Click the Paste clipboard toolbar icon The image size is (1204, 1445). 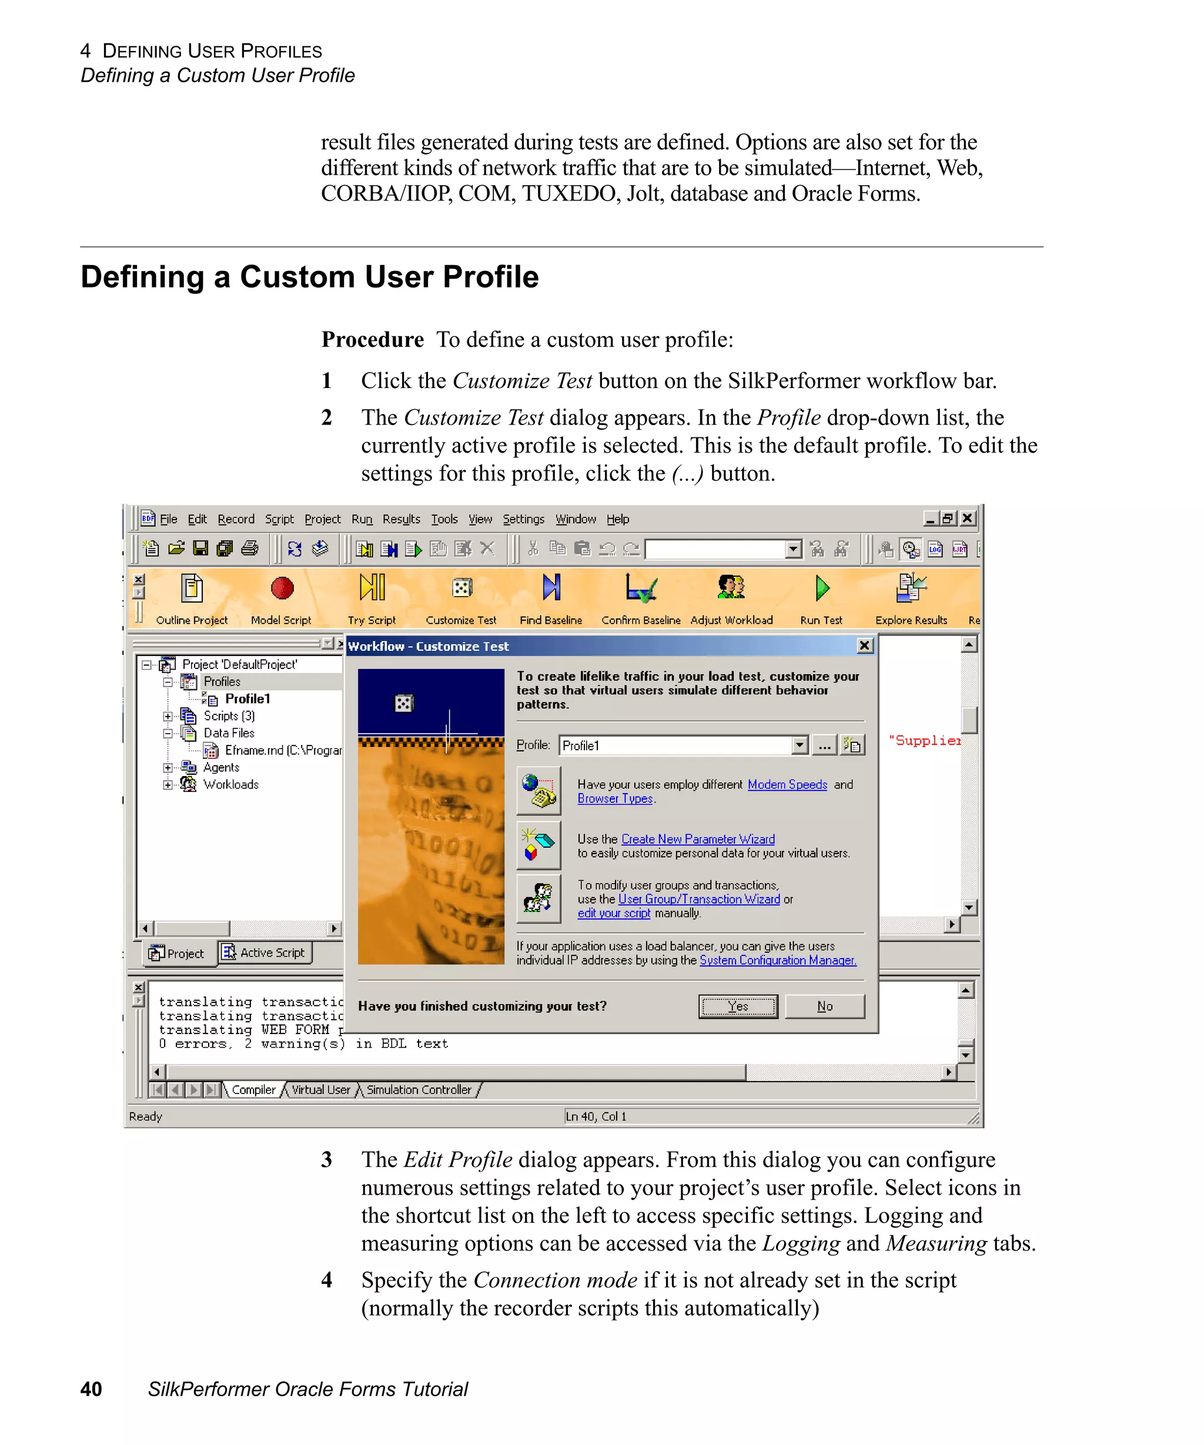point(582,548)
